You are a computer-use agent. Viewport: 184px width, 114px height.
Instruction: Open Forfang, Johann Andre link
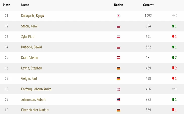click(36, 89)
